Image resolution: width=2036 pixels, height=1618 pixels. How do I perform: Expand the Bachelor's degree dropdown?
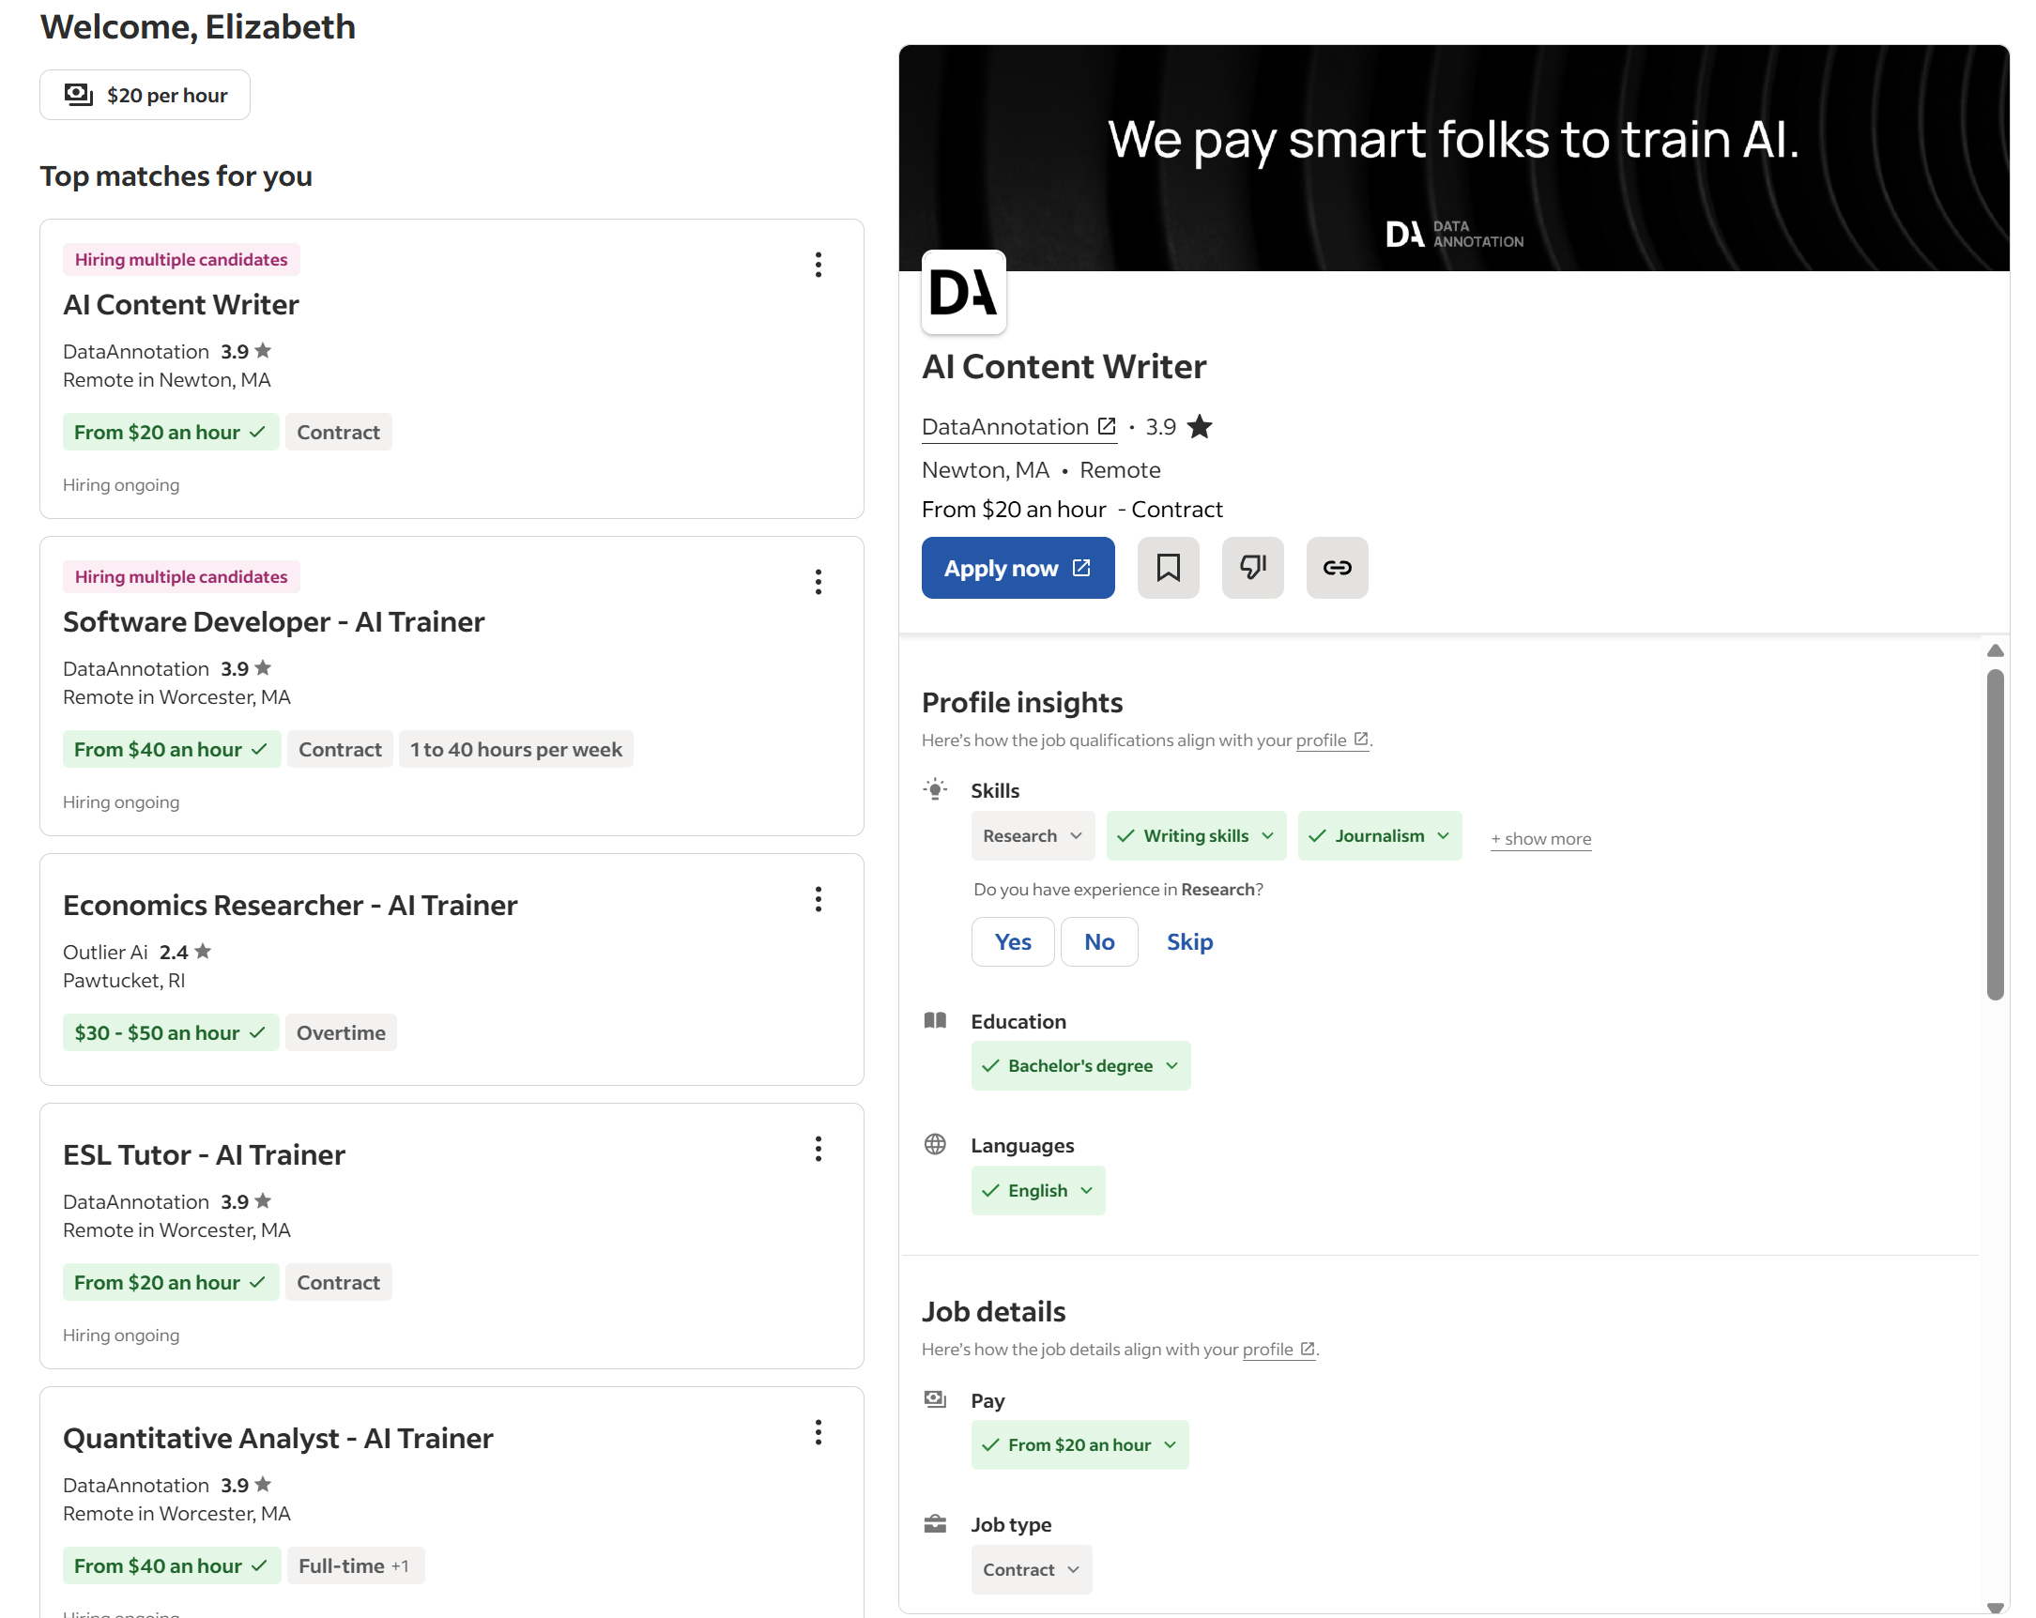(x=1080, y=1066)
